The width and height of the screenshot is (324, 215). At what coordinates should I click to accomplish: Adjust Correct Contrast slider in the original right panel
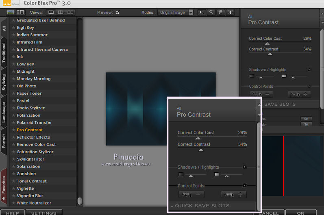click(270, 54)
